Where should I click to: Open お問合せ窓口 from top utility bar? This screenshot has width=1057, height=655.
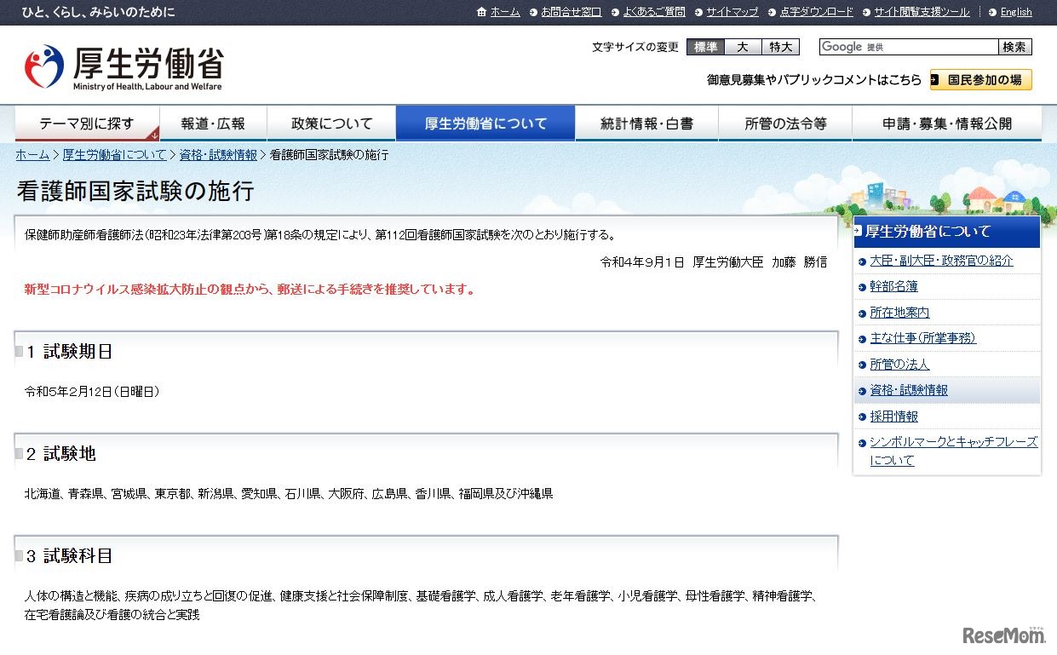(x=570, y=12)
